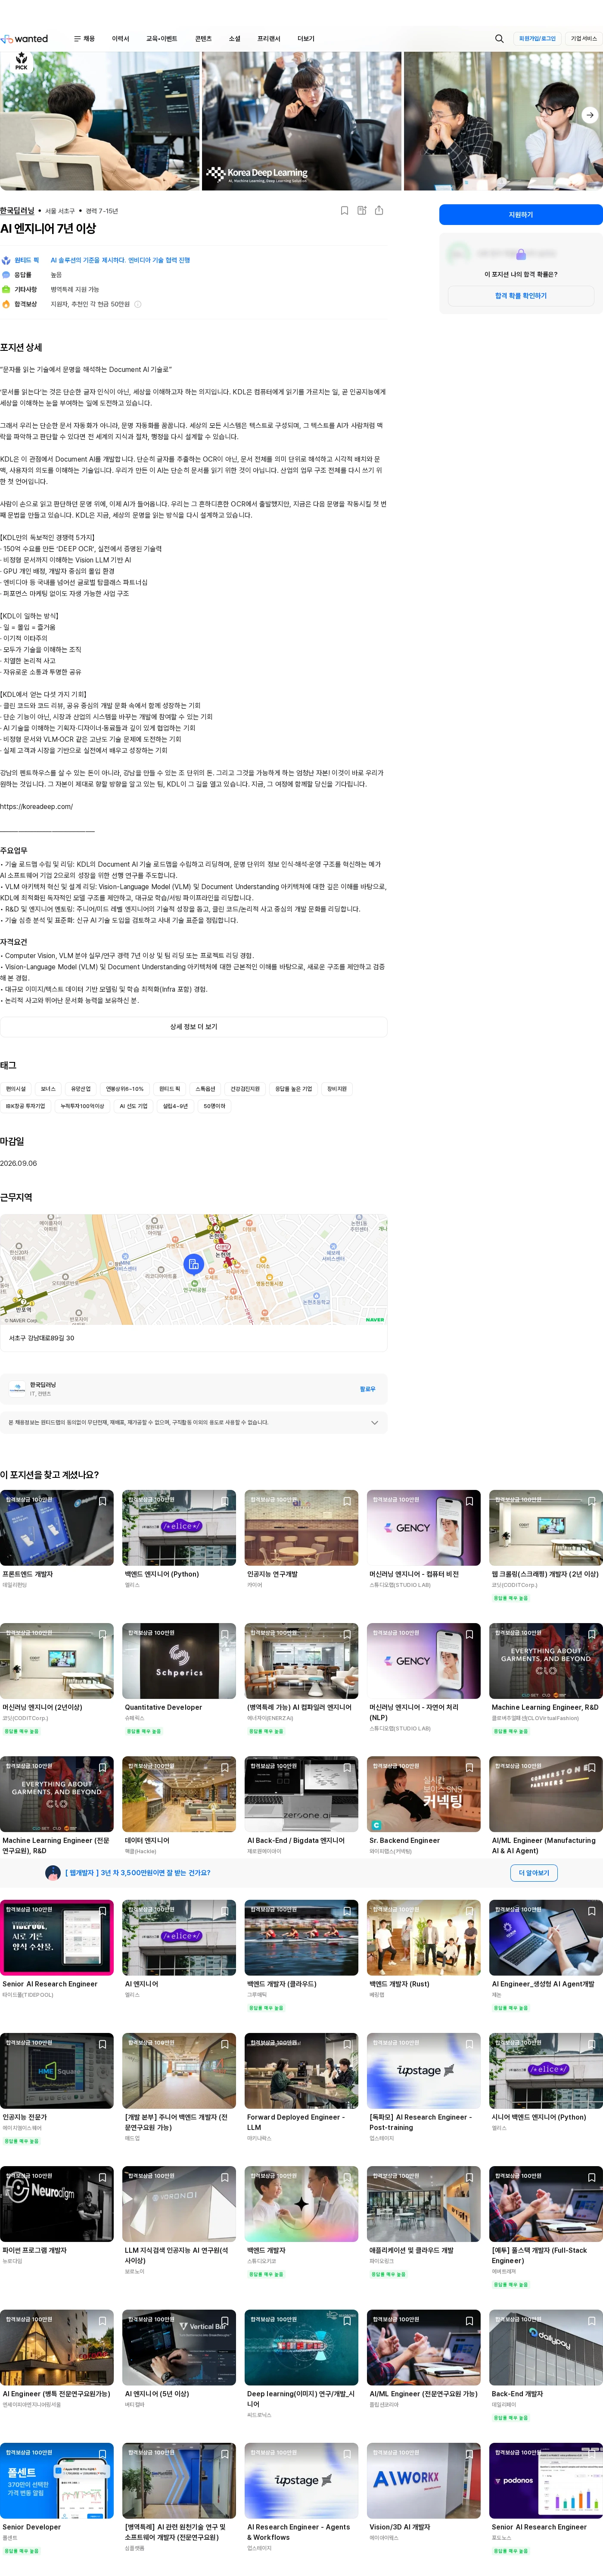Click the blue company pin on map
The width and height of the screenshot is (603, 2576).
click(193, 1265)
